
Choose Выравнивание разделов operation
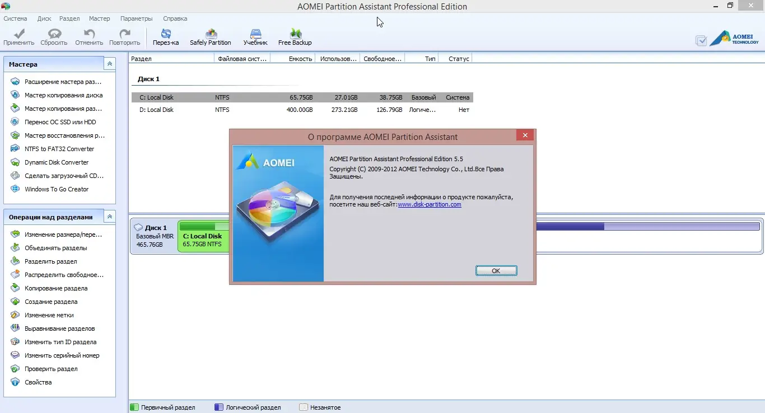point(53,328)
